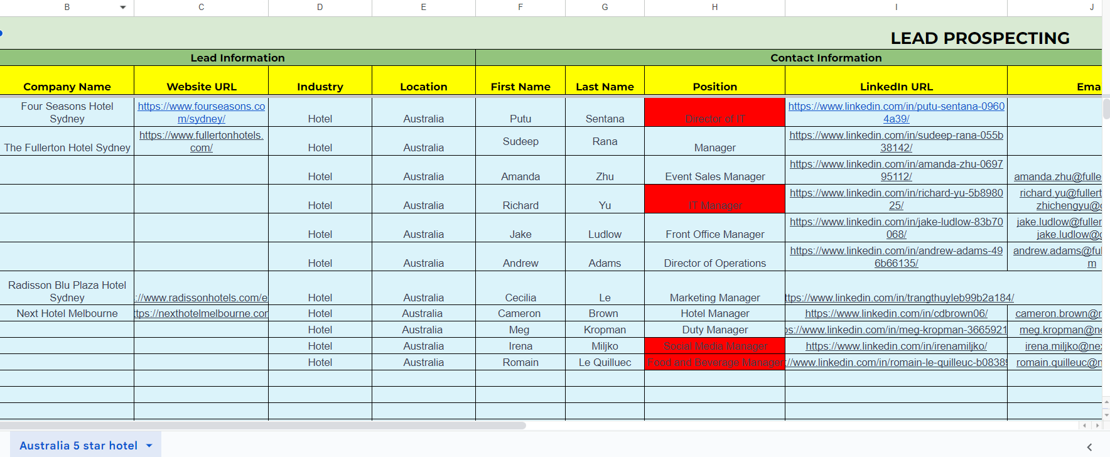Screen dimensions: 1110x457
Task: Click the Last Name header cell
Action: click(605, 80)
